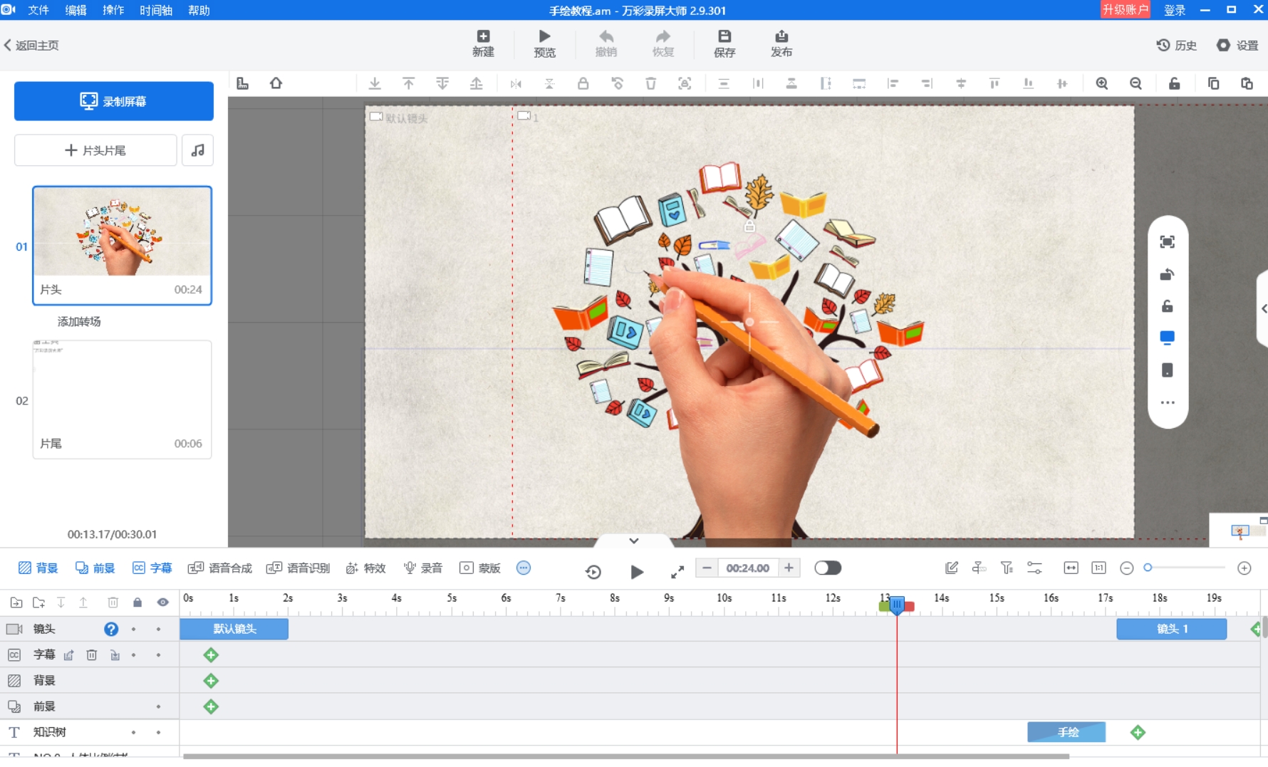Open the 时间轴 menu
Viewport: 1268px width, 767px height.
pos(156,10)
